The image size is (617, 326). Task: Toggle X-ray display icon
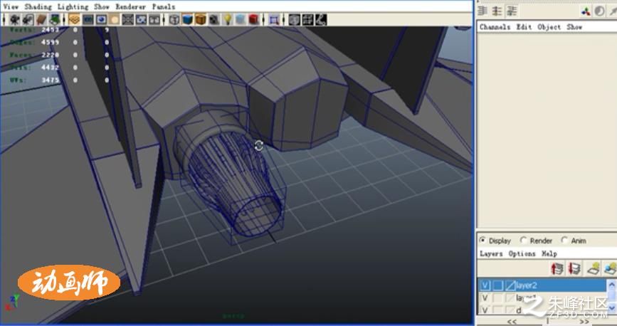pos(294,19)
